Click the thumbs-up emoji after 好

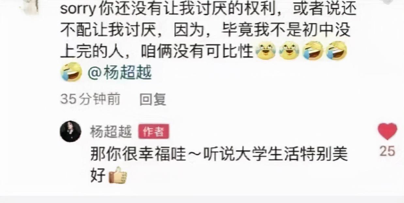118,175
